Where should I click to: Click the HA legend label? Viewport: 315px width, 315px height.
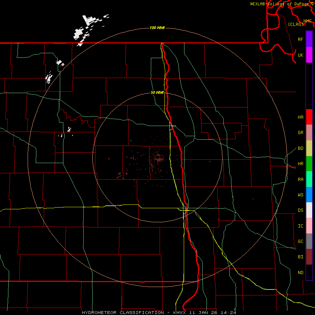301,117
